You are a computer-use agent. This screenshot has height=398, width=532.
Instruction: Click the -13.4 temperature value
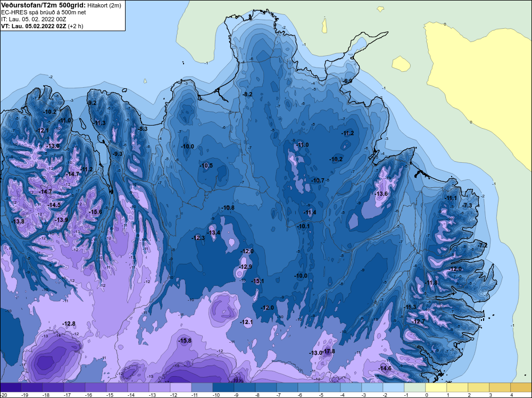point(214,233)
